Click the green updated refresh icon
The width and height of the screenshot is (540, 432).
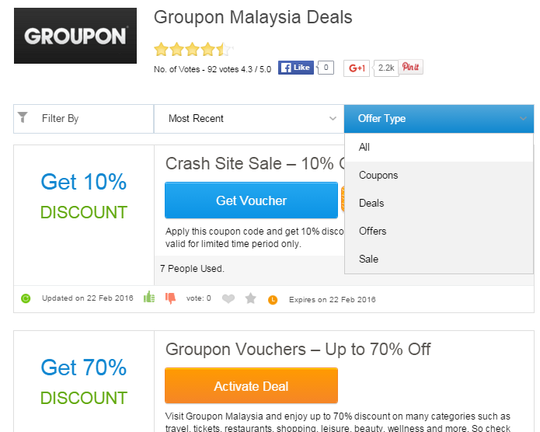26,298
